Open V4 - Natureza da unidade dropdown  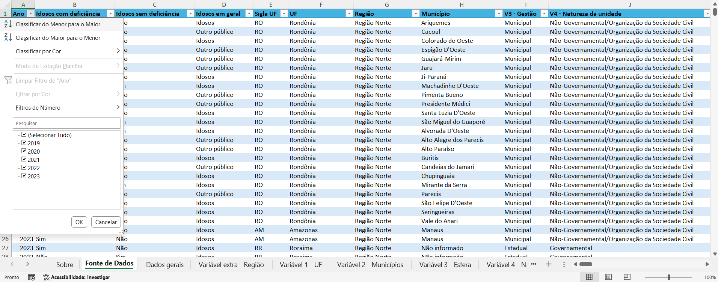[707, 14]
